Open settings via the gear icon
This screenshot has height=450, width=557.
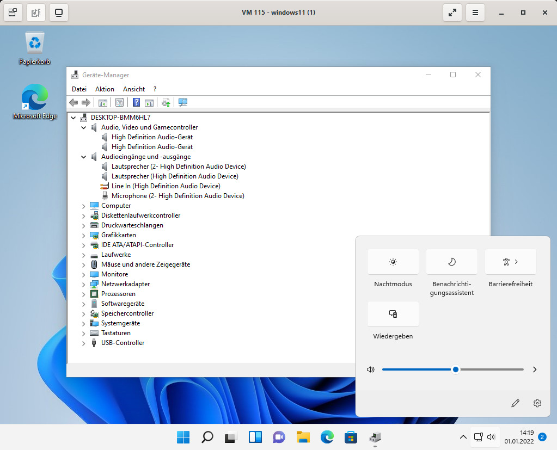coord(537,403)
